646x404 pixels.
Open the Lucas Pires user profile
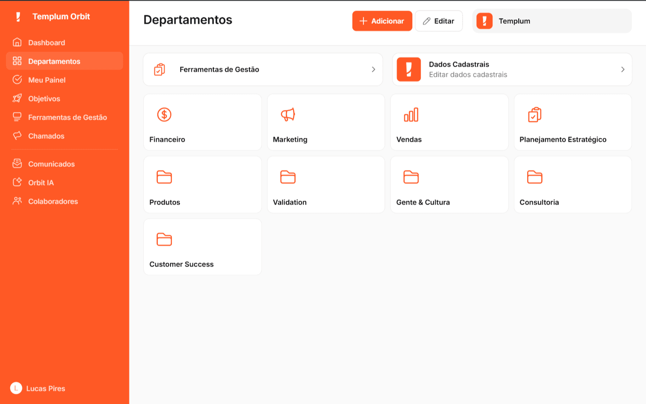[38, 388]
